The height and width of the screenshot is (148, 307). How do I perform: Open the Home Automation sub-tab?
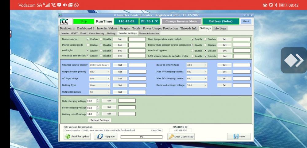coord(149,33)
